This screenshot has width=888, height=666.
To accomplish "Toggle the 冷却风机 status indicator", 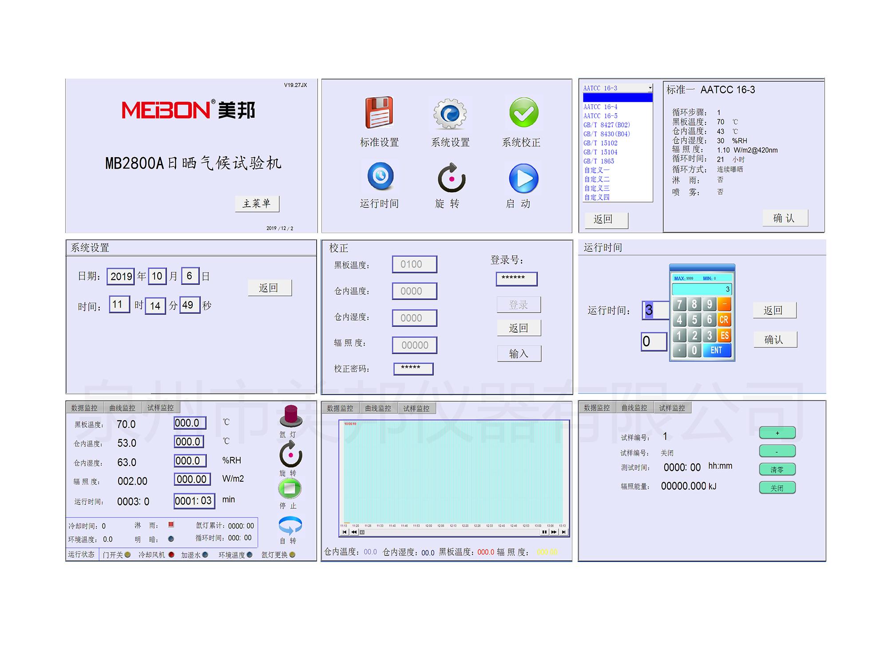I will click(x=171, y=555).
